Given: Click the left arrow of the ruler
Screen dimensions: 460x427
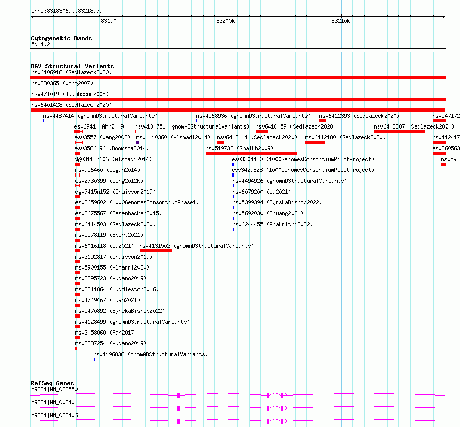Looking at the screenshot, I should point(32,17).
